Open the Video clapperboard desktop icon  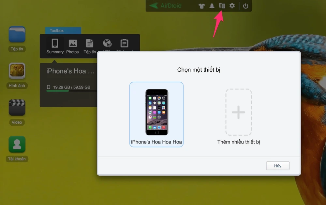(17, 108)
